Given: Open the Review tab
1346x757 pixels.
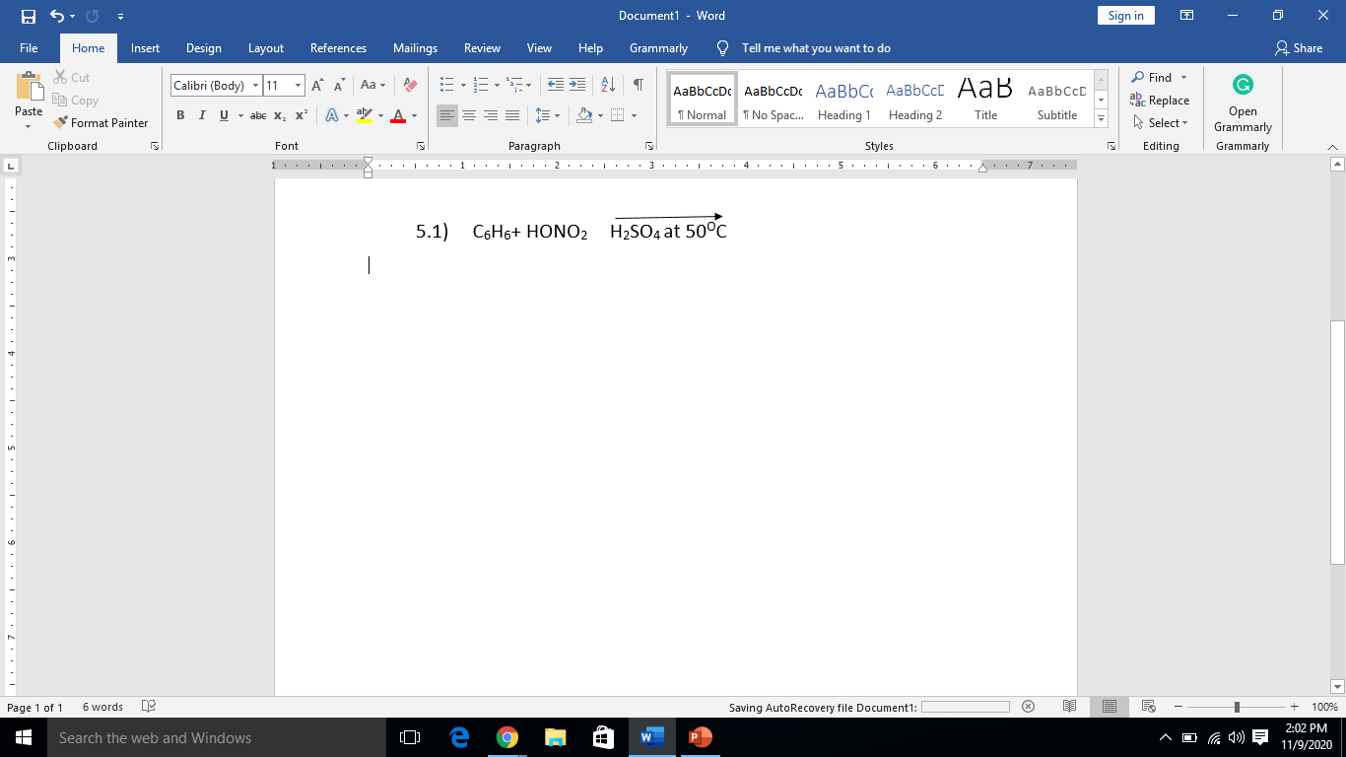Looking at the screenshot, I should [x=482, y=47].
